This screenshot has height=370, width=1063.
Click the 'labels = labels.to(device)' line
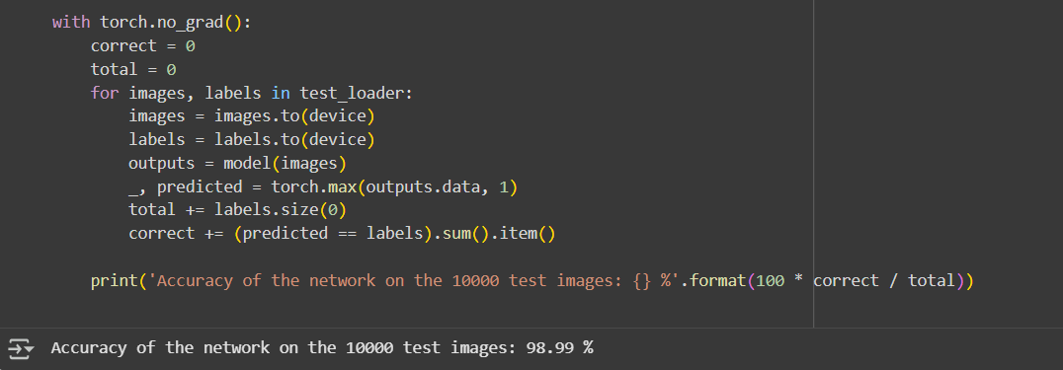pyautogui.click(x=252, y=139)
